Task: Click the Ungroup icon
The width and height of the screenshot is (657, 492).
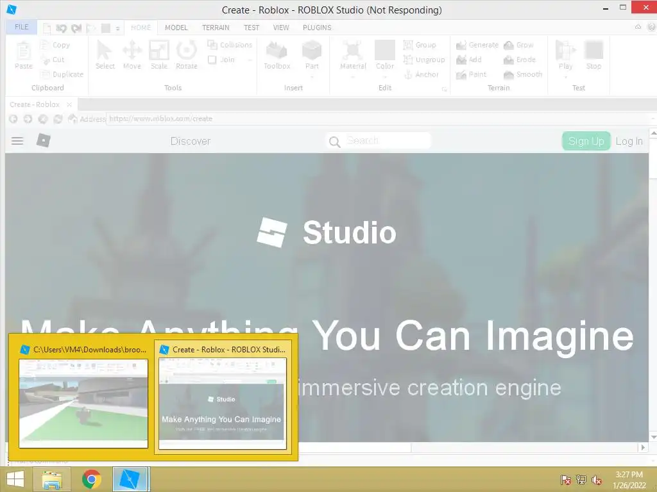Action: tap(407, 60)
